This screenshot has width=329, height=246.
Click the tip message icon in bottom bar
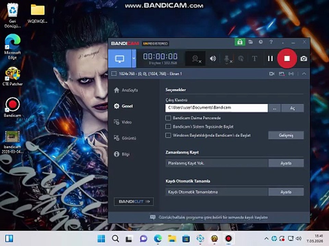[153, 217]
